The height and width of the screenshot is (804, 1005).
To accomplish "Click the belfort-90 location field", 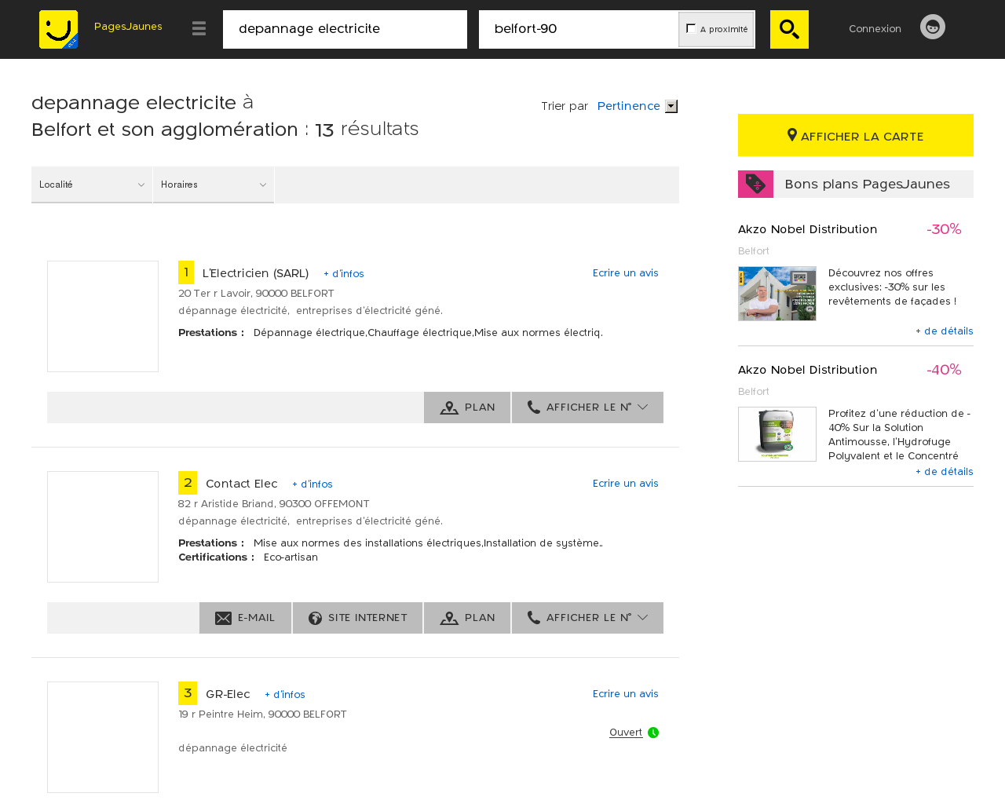I will (x=579, y=29).
